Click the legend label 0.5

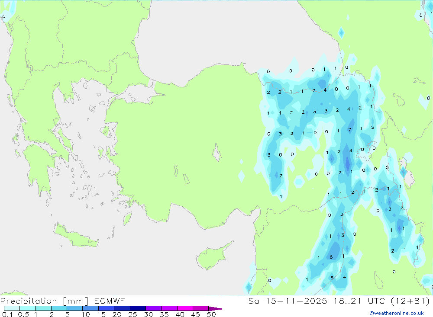click(23, 314)
